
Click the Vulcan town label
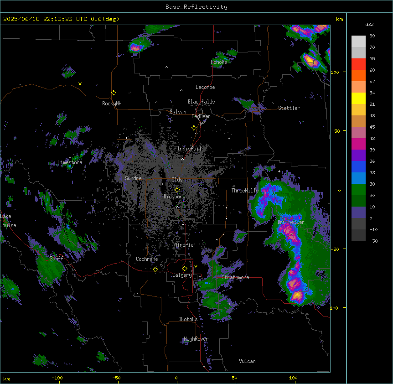247,361
